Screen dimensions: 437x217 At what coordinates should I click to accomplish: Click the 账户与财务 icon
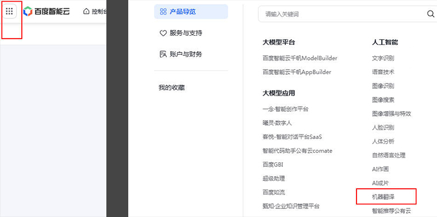pos(163,54)
